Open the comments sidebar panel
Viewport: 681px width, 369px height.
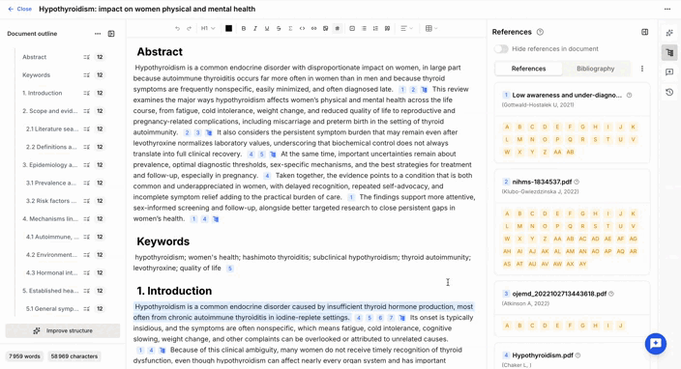(669, 72)
